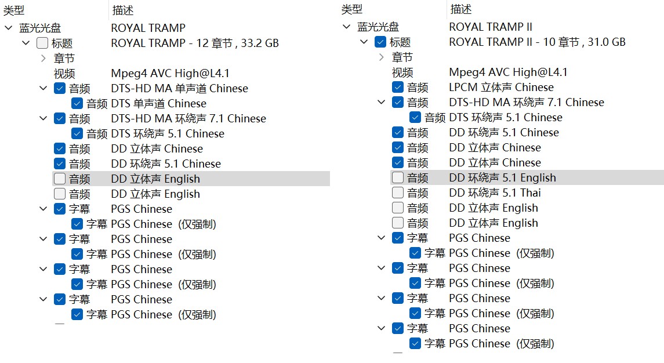Uncheck DTS-HD MA 单声道 Chinese audio track
This screenshot has height=363, width=664.
(60, 89)
